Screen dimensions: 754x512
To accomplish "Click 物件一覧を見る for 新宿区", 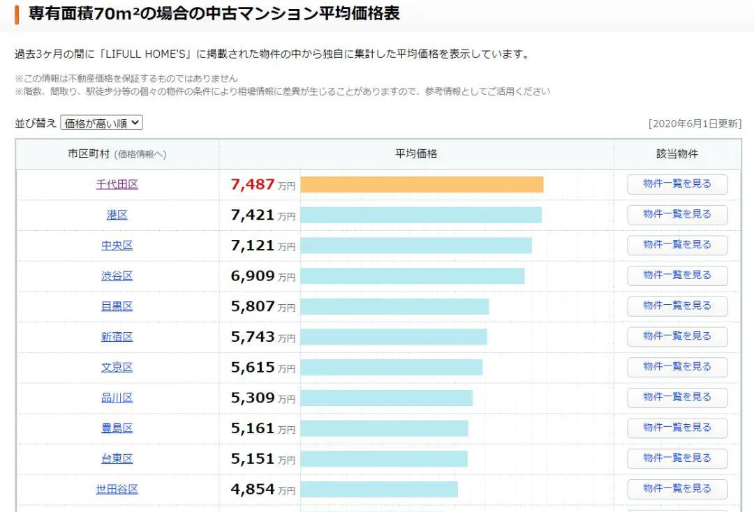I will [677, 336].
